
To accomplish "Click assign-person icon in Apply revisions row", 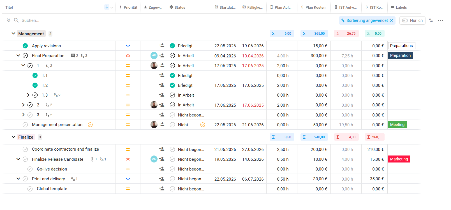I will (x=162, y=46).
